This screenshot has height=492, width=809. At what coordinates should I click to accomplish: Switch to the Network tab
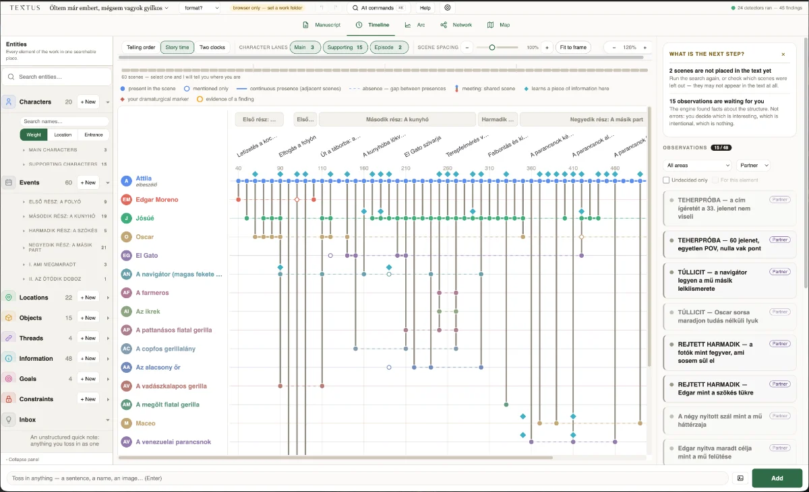tap(456, 25)
